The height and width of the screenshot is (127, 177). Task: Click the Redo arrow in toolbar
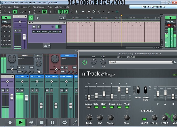[89, 12]
